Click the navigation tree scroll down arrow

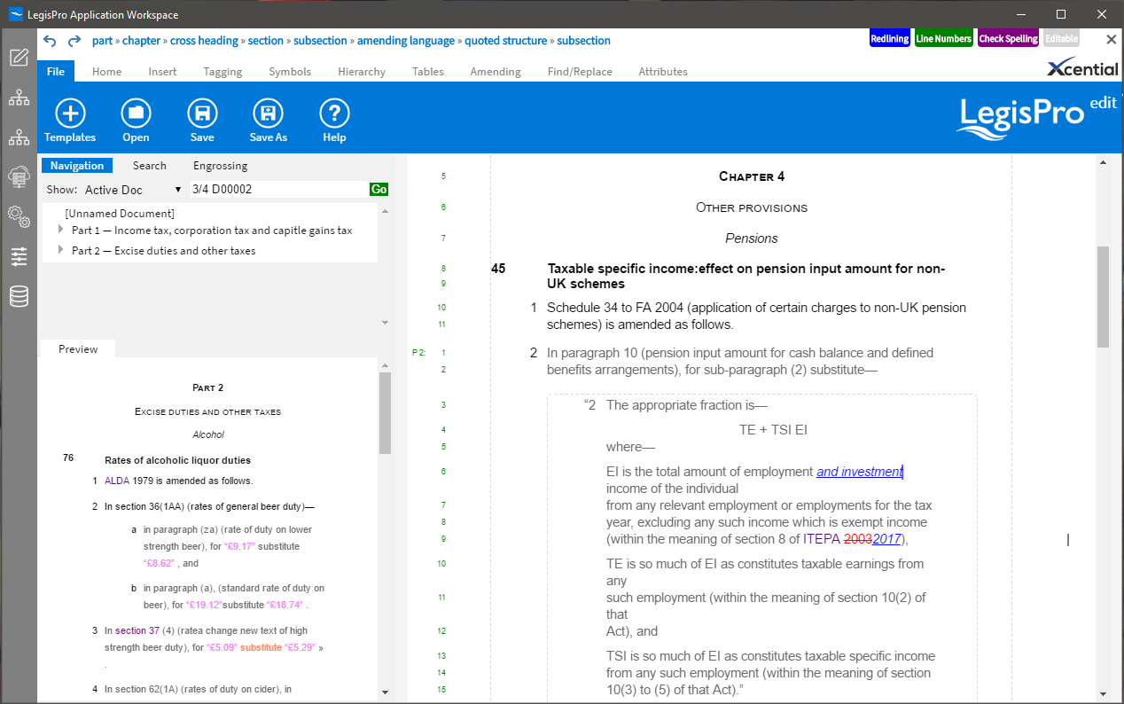tap(385, 322)
